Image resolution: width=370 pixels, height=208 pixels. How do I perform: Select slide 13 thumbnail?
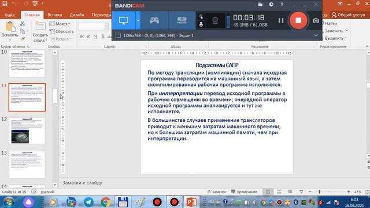pyautogui.click(x=27, y=165)
